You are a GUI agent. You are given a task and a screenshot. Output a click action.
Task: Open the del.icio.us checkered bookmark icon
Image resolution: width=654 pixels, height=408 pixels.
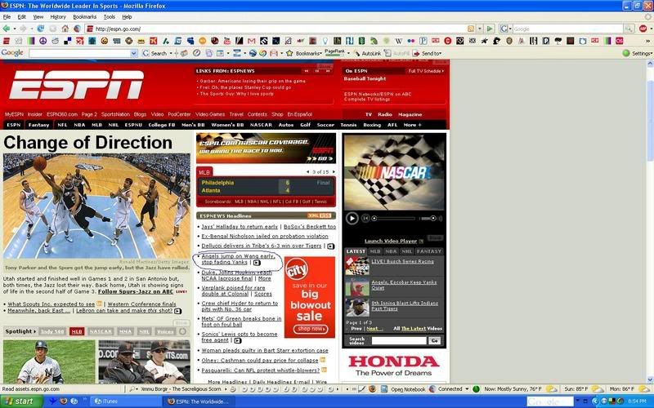tap(67, 41)
